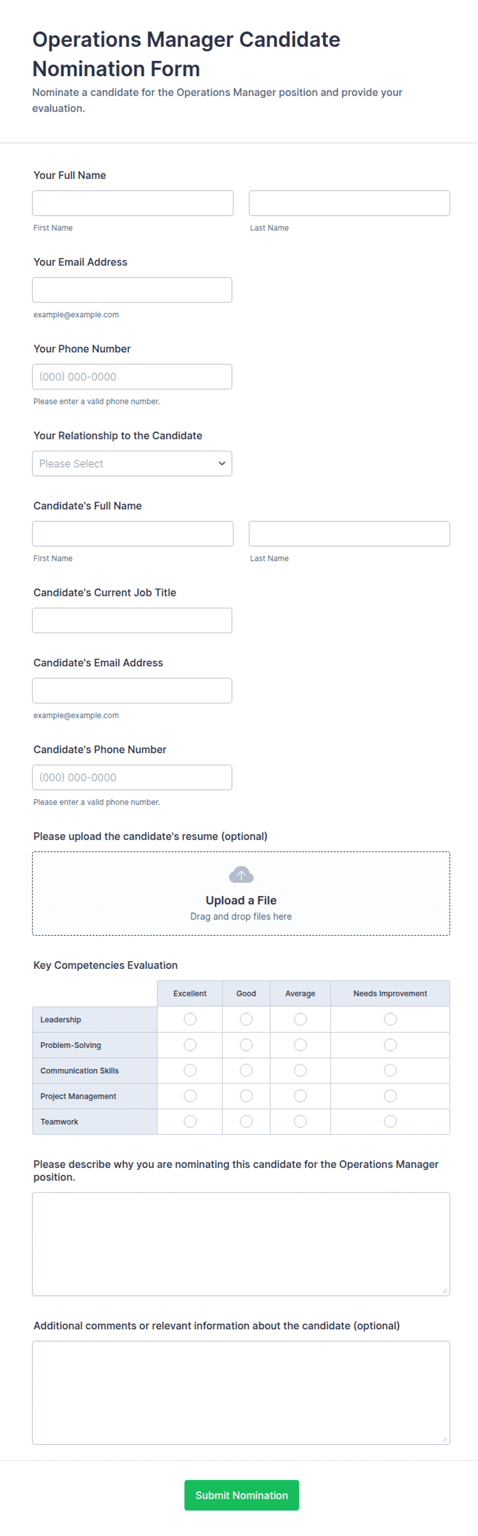The width and height of the screenshot is (478, 1536).
Task: Click the Candidate's Current Job Title field
Action: click(x=132, y=620)
